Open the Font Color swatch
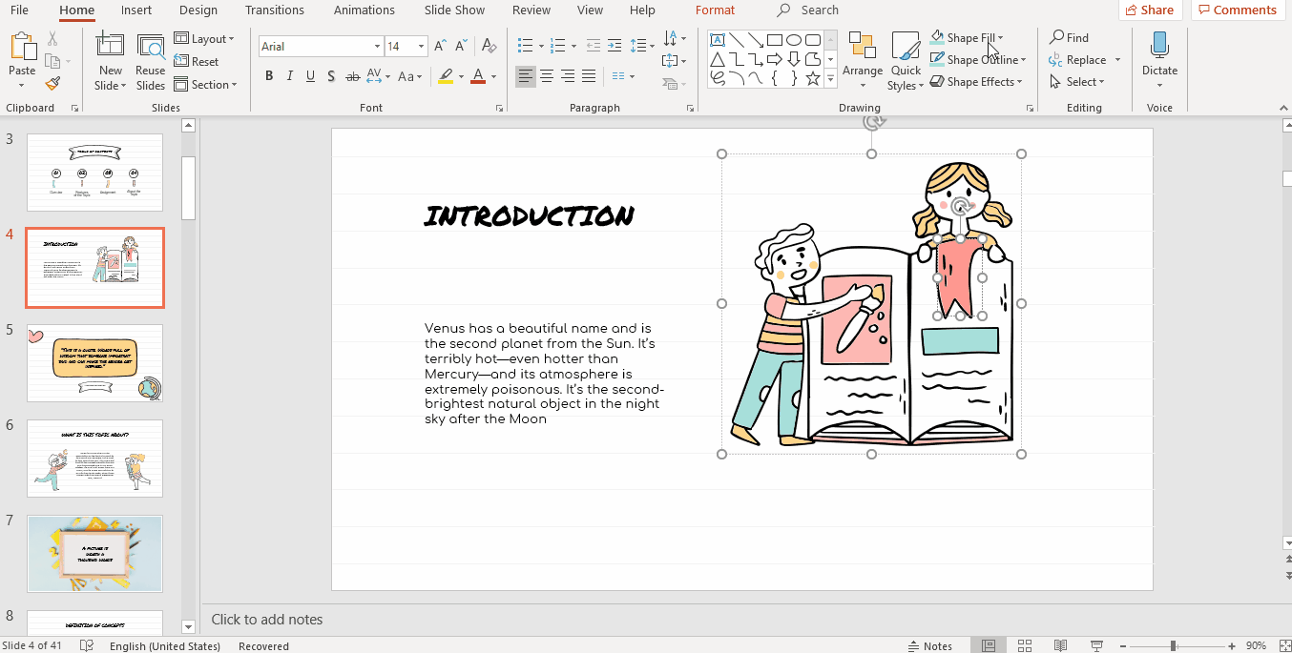This screenshot has height=653, width=1292. coord(476,76)
